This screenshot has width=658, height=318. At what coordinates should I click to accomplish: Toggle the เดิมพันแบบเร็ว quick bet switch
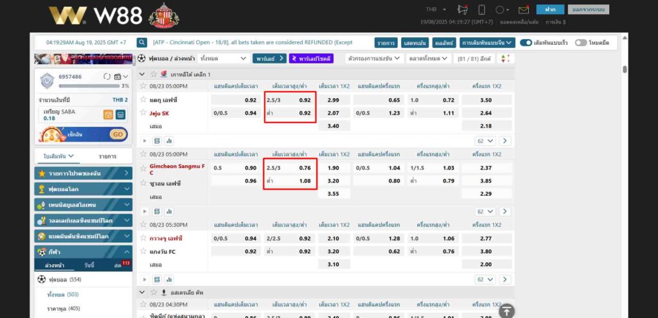pos(526,43)
